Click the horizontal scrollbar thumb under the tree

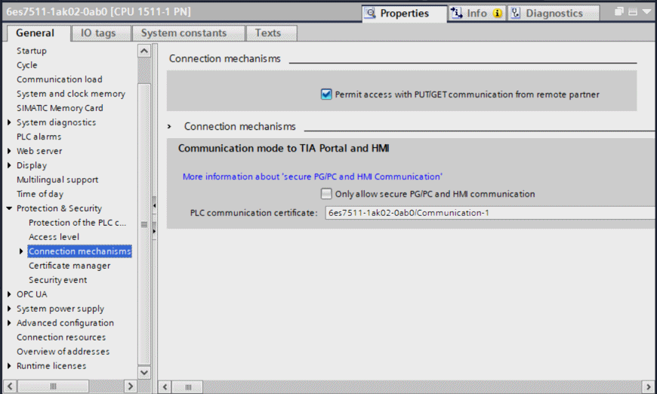(53, 386)
